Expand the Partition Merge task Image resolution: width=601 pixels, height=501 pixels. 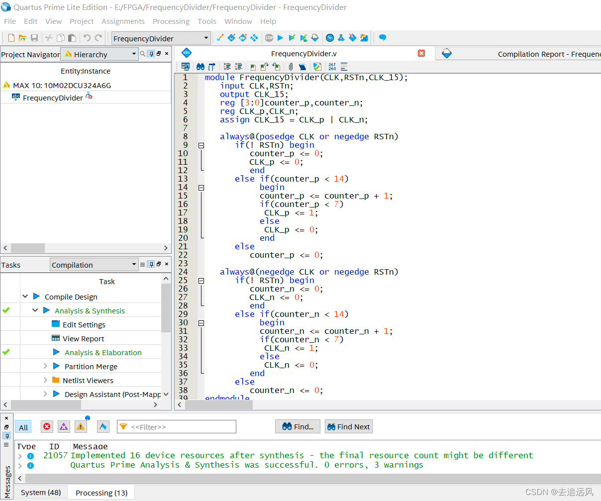(45, 366)
